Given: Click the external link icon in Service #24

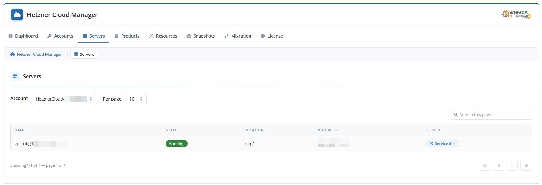Looking at the screenshot, I should pos(431,144).
